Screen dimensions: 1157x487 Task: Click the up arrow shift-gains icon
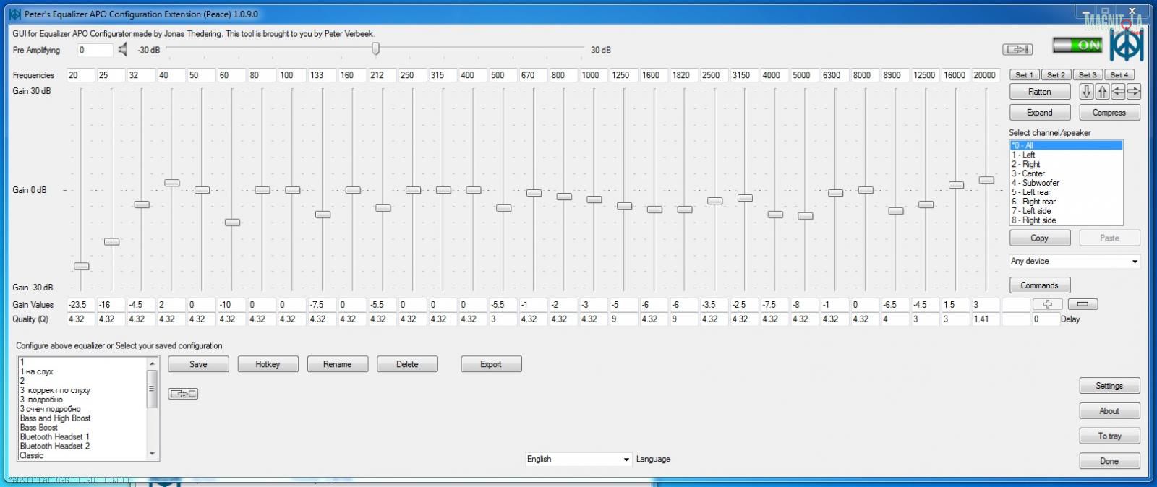(x=1102, y=92)
